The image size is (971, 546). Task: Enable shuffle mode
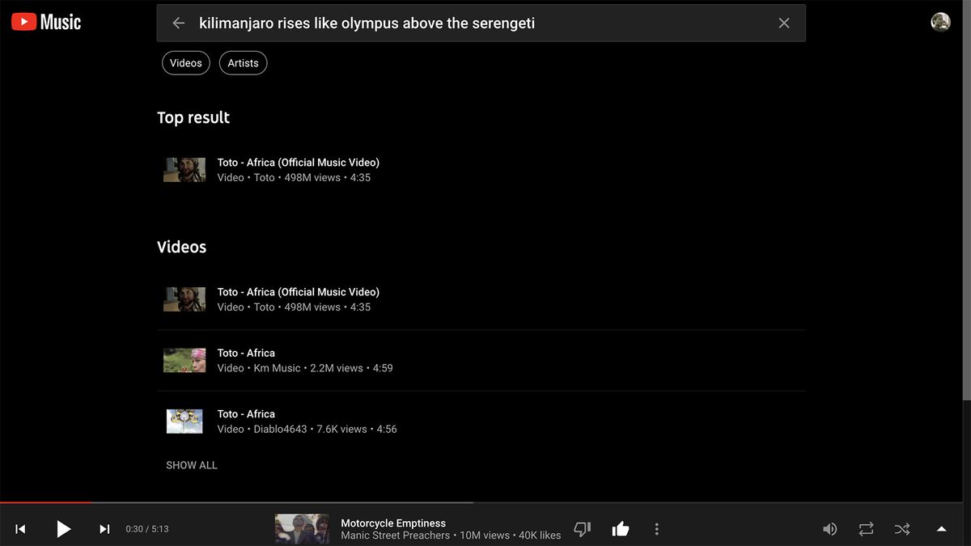point(901,528)
